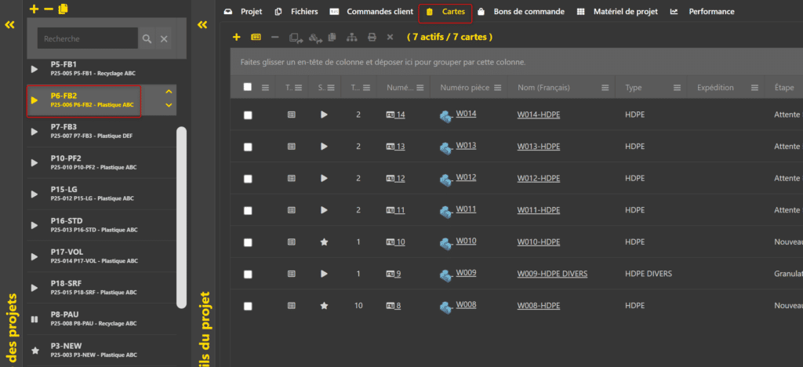Clear the project search with the X icon
Screen dimensions: 803x367
[164, 38]
